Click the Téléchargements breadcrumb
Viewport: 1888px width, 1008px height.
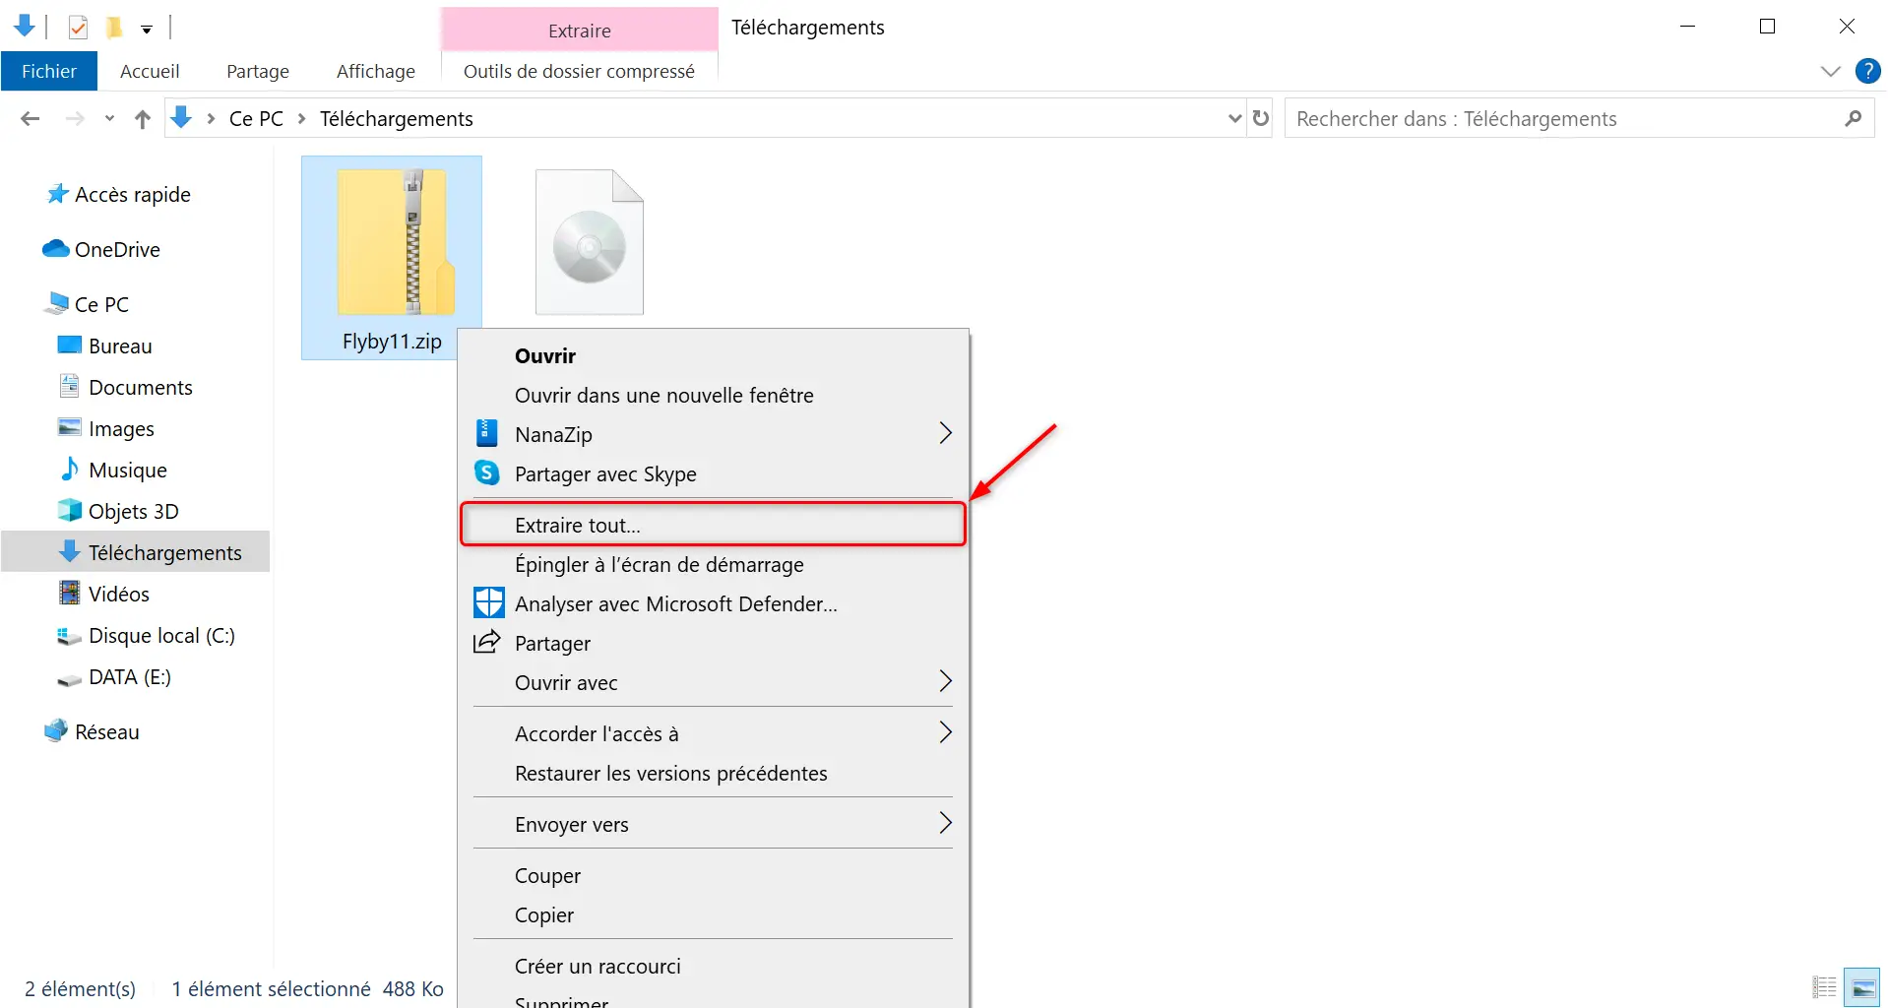397,119
